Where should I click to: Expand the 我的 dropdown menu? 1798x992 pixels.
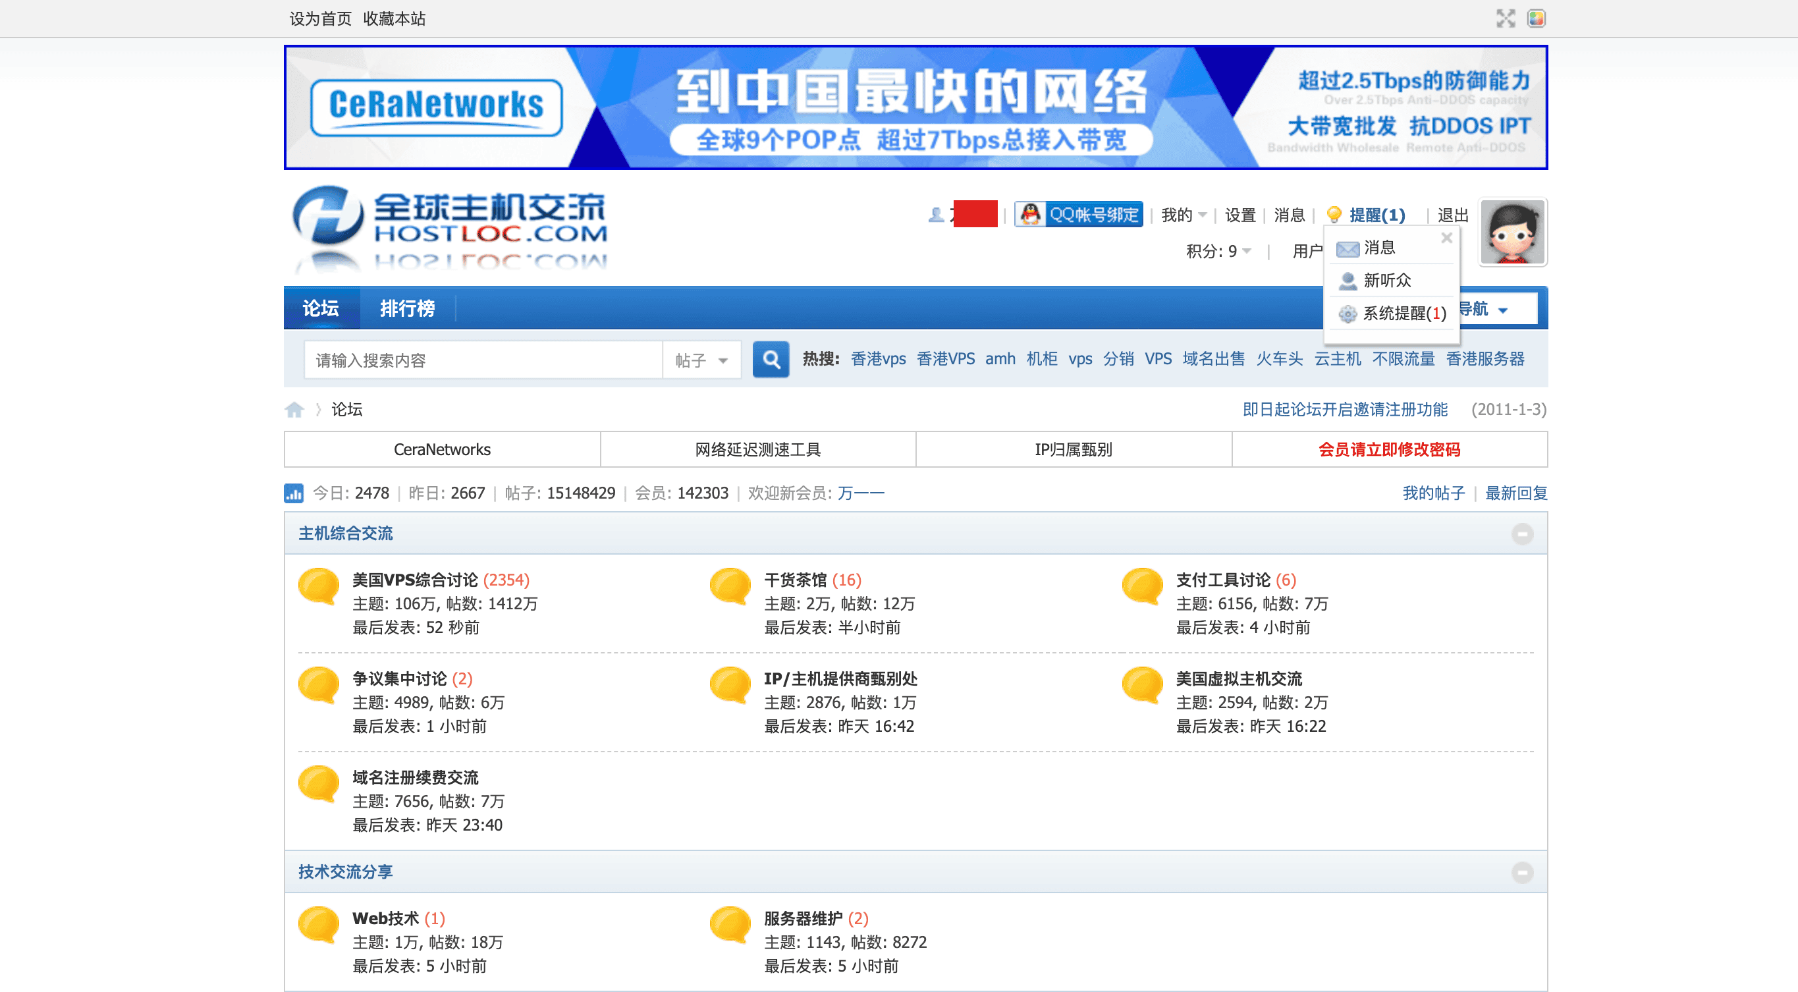[x=1183, y=215]
